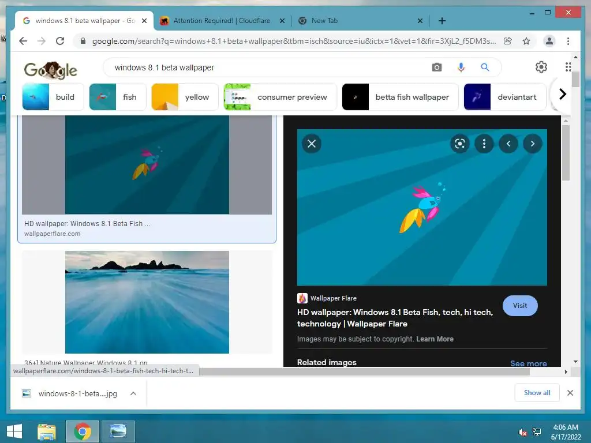The height and width of the screenshot is (443, 591).
Task: Bookmark this tab with the star icon
Action: [x=526, y=41]
